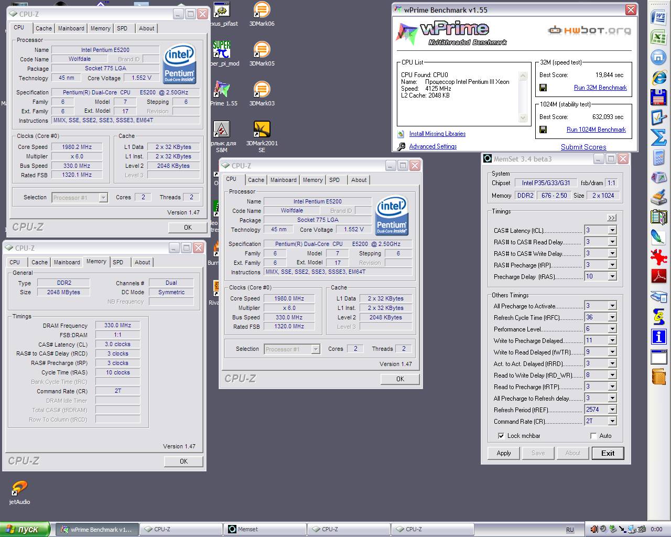This screenshot has width=671, height=537.
Task: Click OK in the middle CPU-Z window
Action: 400,379
